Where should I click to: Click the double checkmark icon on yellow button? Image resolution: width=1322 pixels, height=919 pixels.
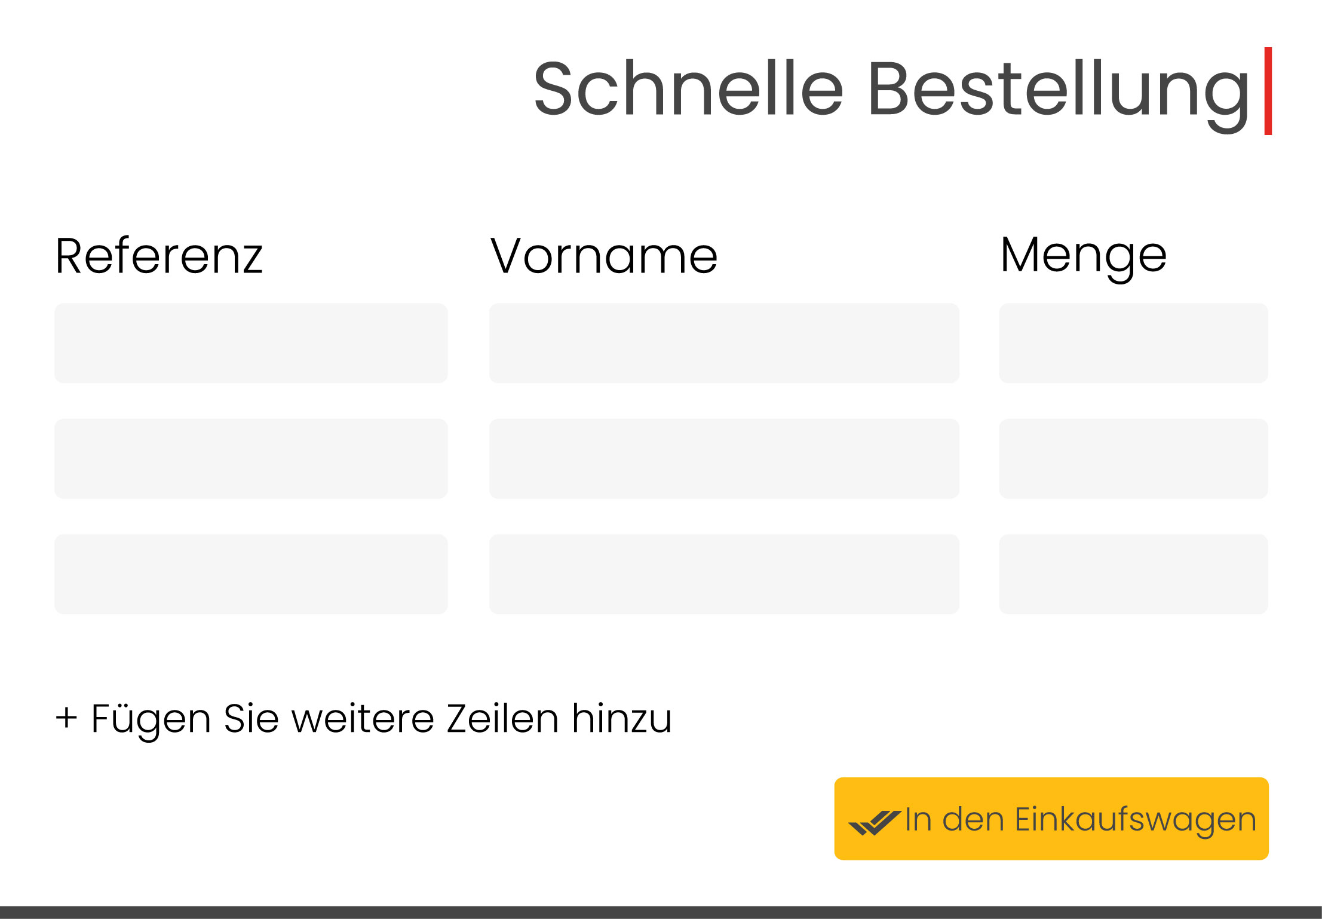click(875, 823)
